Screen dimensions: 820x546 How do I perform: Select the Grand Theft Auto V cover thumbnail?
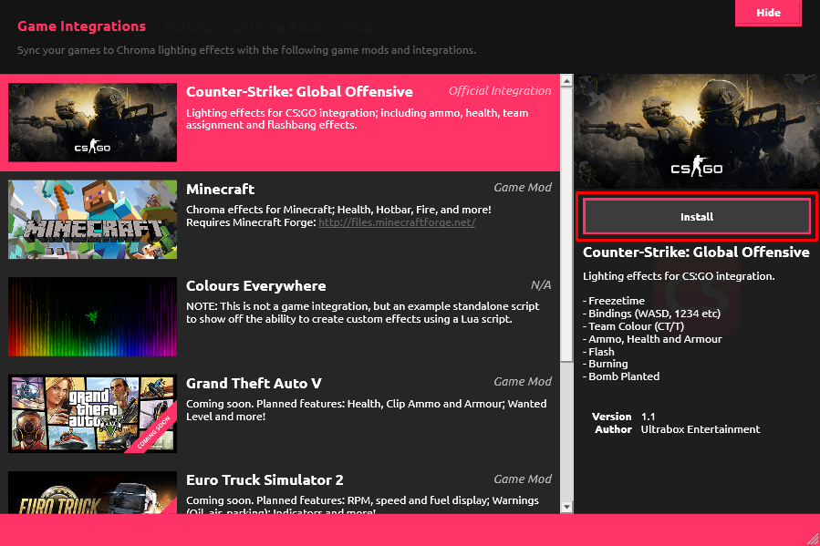pyautogui.click(x=92, y=413)
